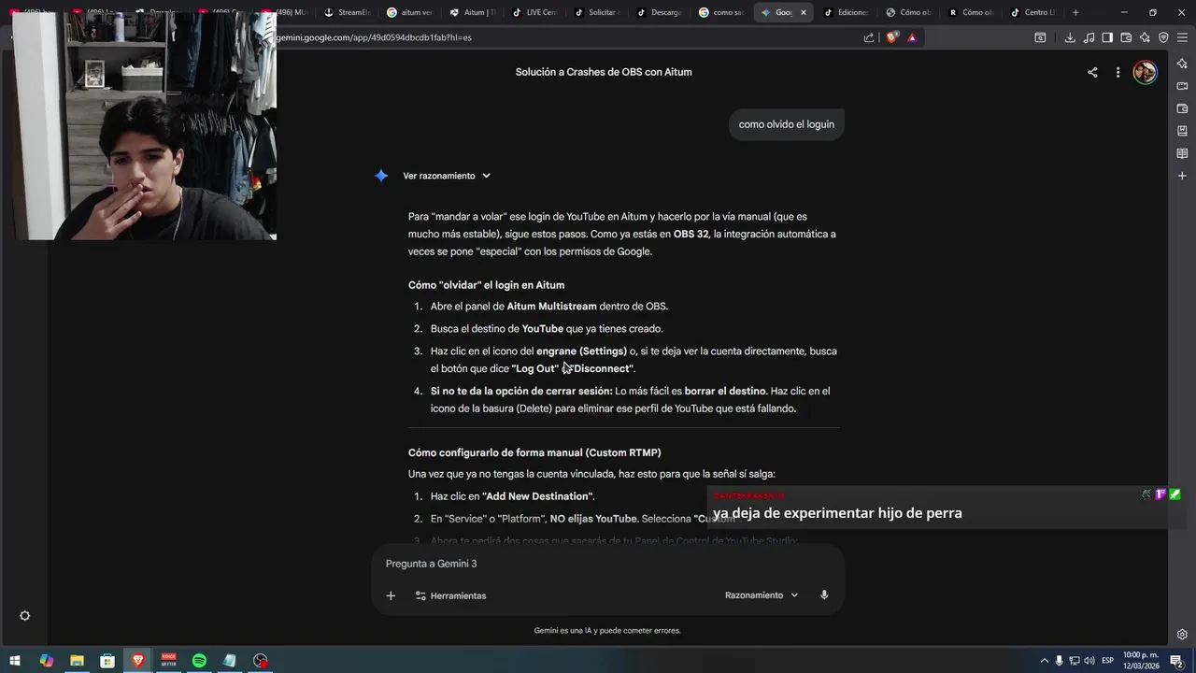The image size is (1196, 673).
Task: Switch to the StreamEle tab
Action: point(348,12)
